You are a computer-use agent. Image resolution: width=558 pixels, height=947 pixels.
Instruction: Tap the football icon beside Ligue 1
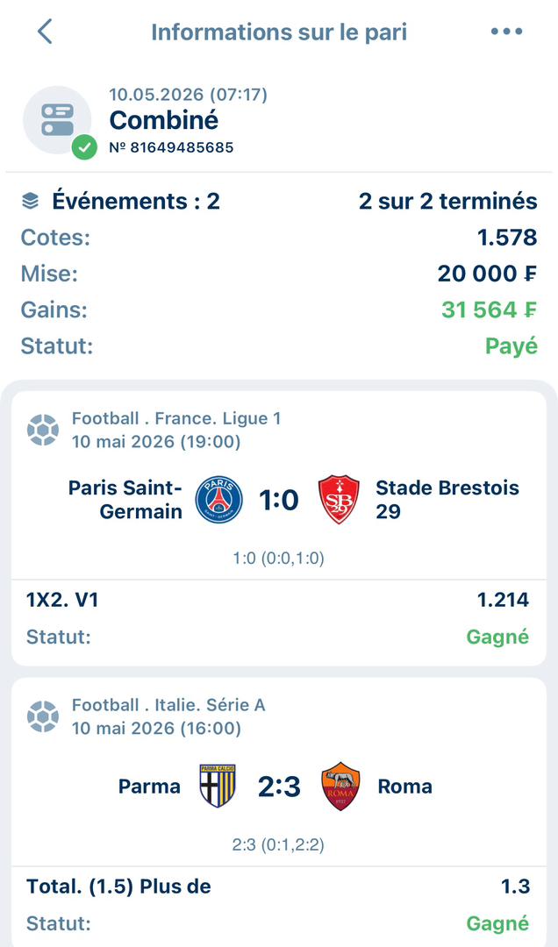point(43,430)
